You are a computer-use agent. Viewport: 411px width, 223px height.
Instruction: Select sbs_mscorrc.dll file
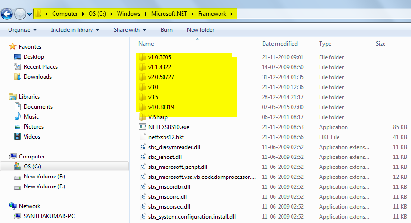click(x=167, y=197)
